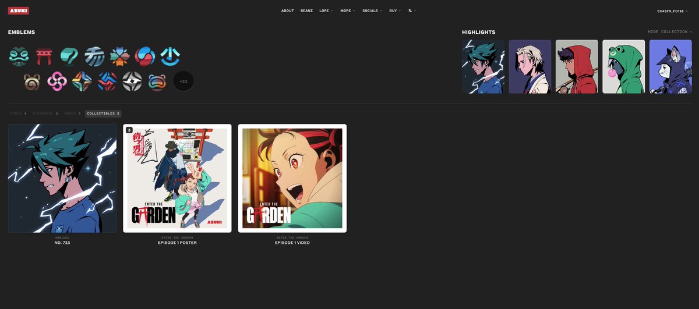Select the pink interlocking rings emblem
The image size is (699, 309).
[x=57, y=81]
